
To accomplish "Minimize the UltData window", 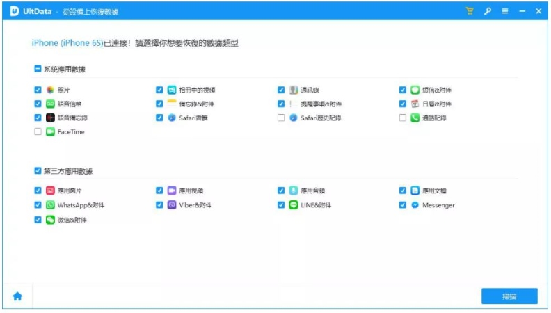I will point(522,11).
